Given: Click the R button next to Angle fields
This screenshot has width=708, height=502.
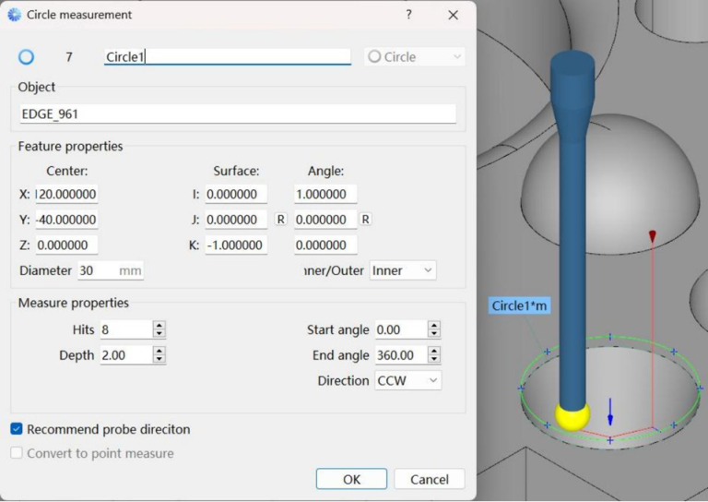Looking at the screenshot, I should click(x=365, y=220).
